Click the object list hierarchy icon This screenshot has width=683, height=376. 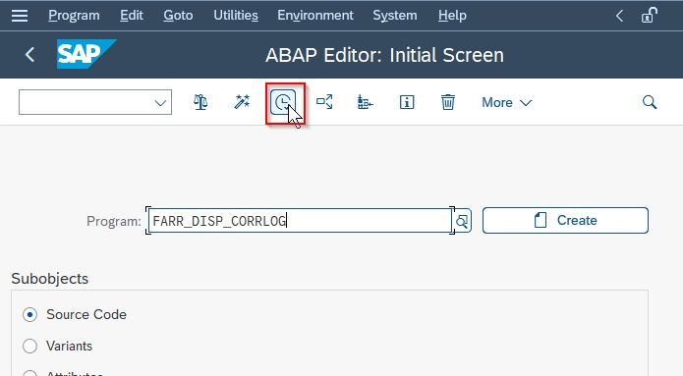(365, 102)
